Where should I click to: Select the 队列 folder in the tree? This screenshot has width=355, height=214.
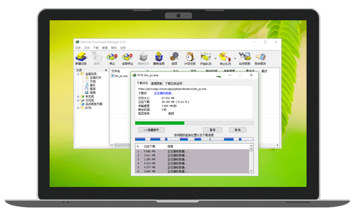pos(86,108)
